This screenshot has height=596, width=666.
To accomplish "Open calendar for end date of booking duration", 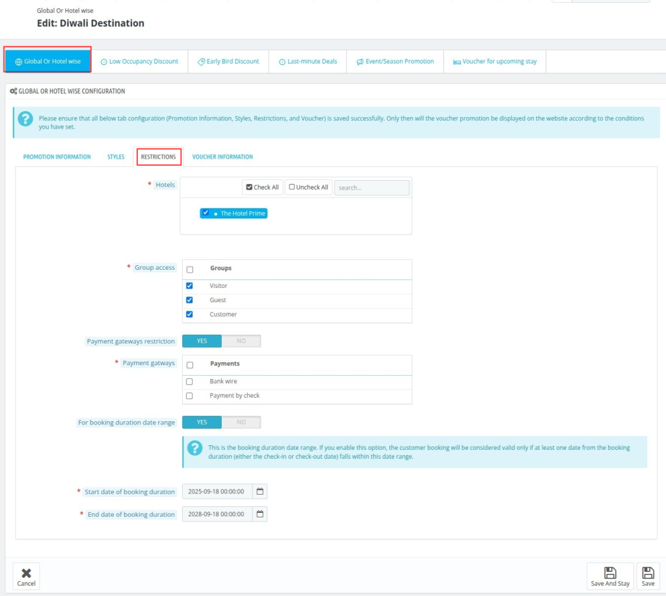I will (260, 513).
